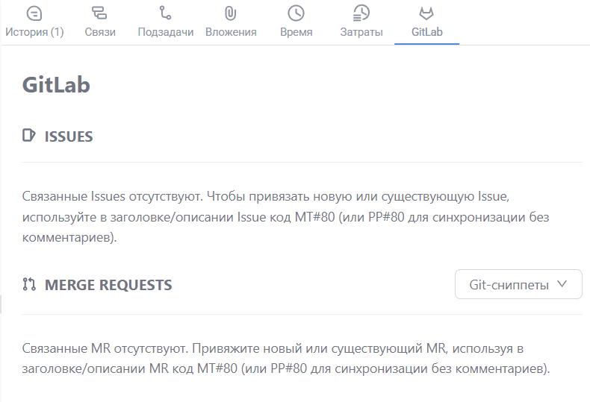This screenshot has height=402, width=590.
Task: Go to the Вложения tab label
Action: tap(231, 32)
